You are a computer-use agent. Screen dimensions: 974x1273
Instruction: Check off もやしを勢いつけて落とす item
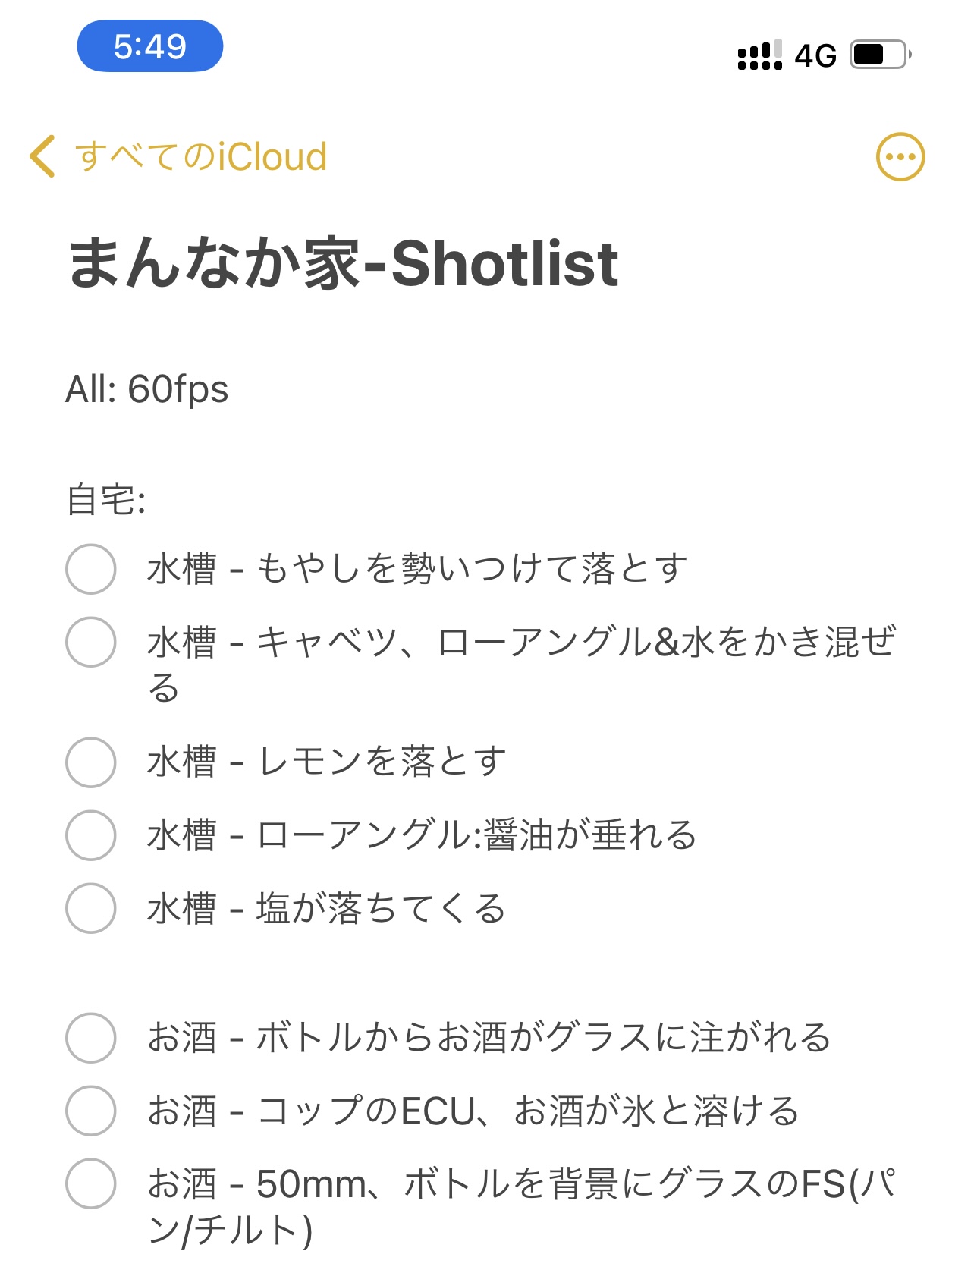click(91, 569)
